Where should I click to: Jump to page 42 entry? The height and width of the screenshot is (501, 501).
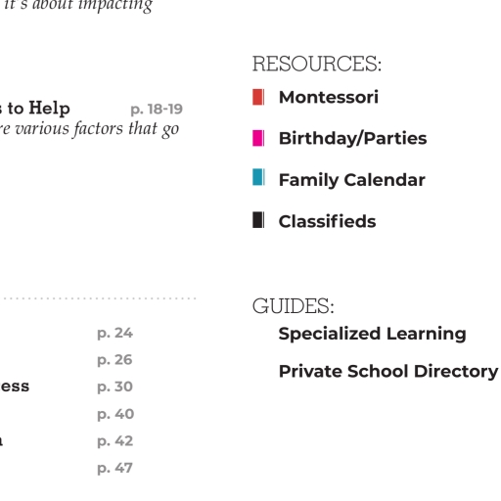[x=114, y=441]
